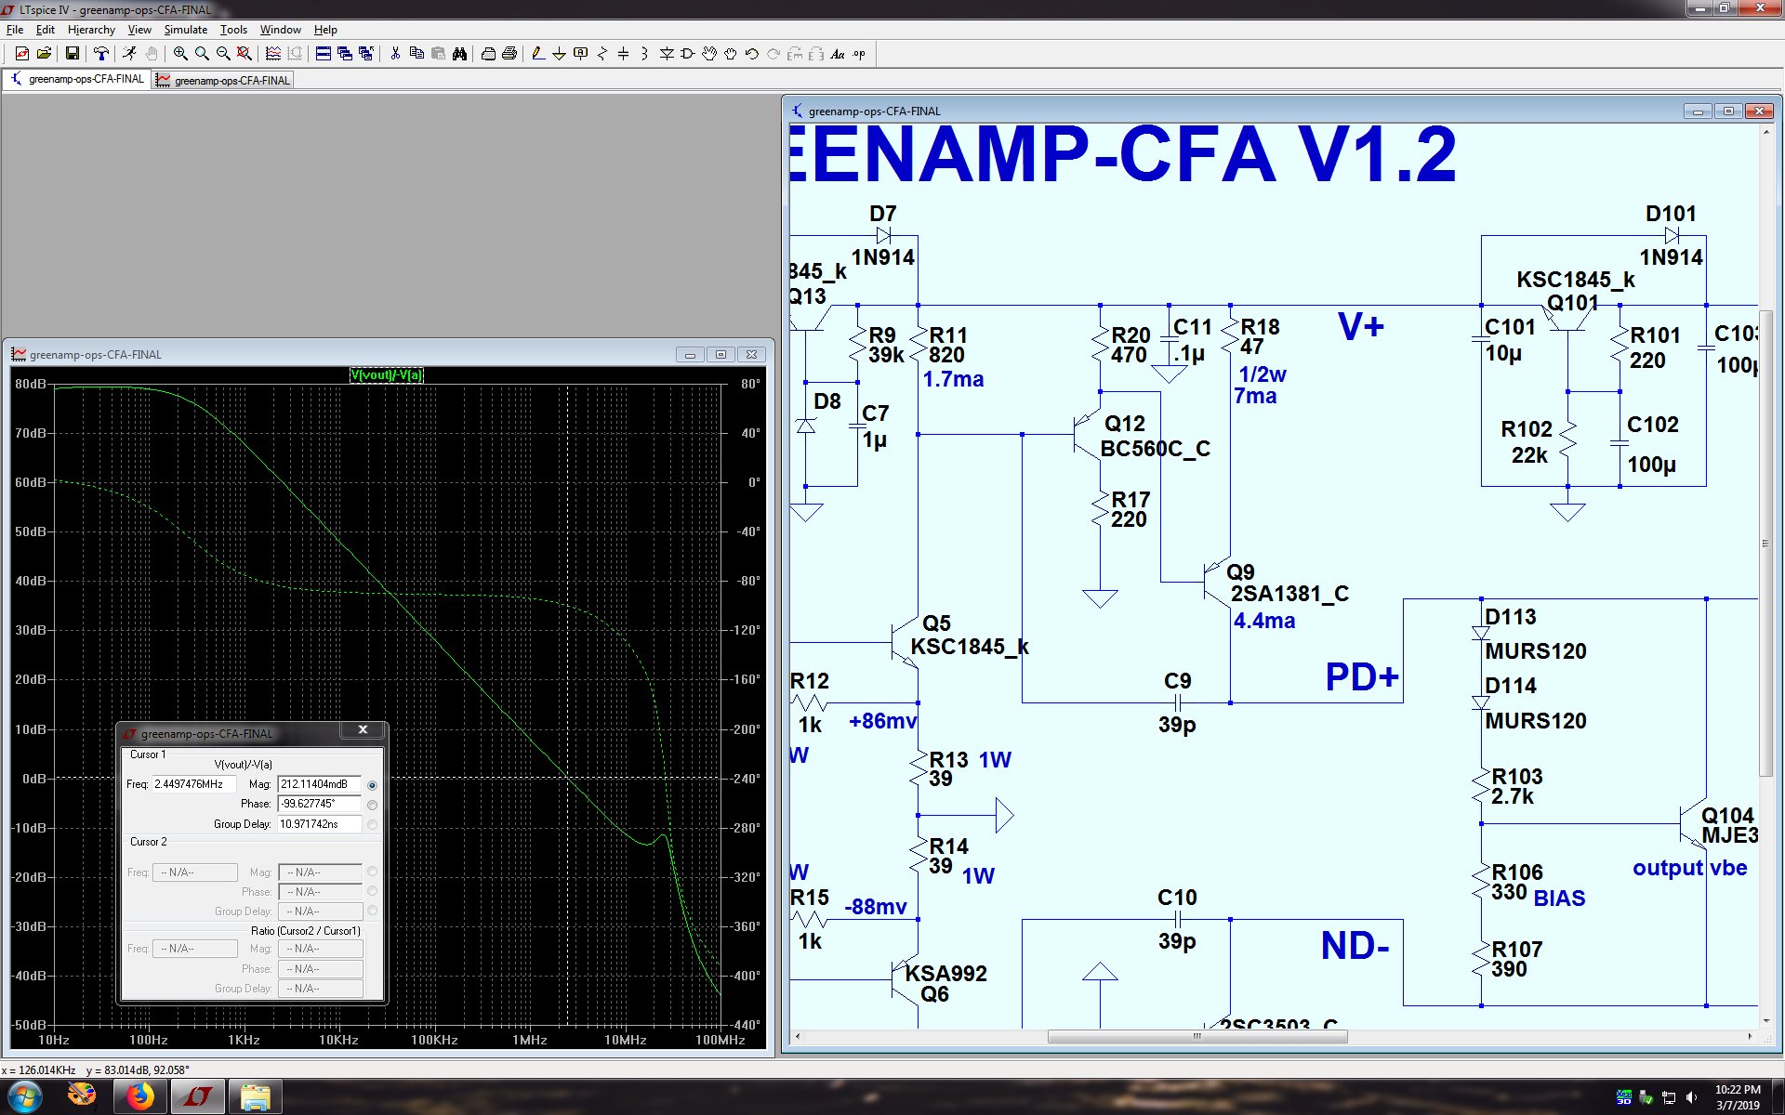1785x1115 pixels.
Task: Click the Zoom Out magnifier icon
Action: (223, 54)
